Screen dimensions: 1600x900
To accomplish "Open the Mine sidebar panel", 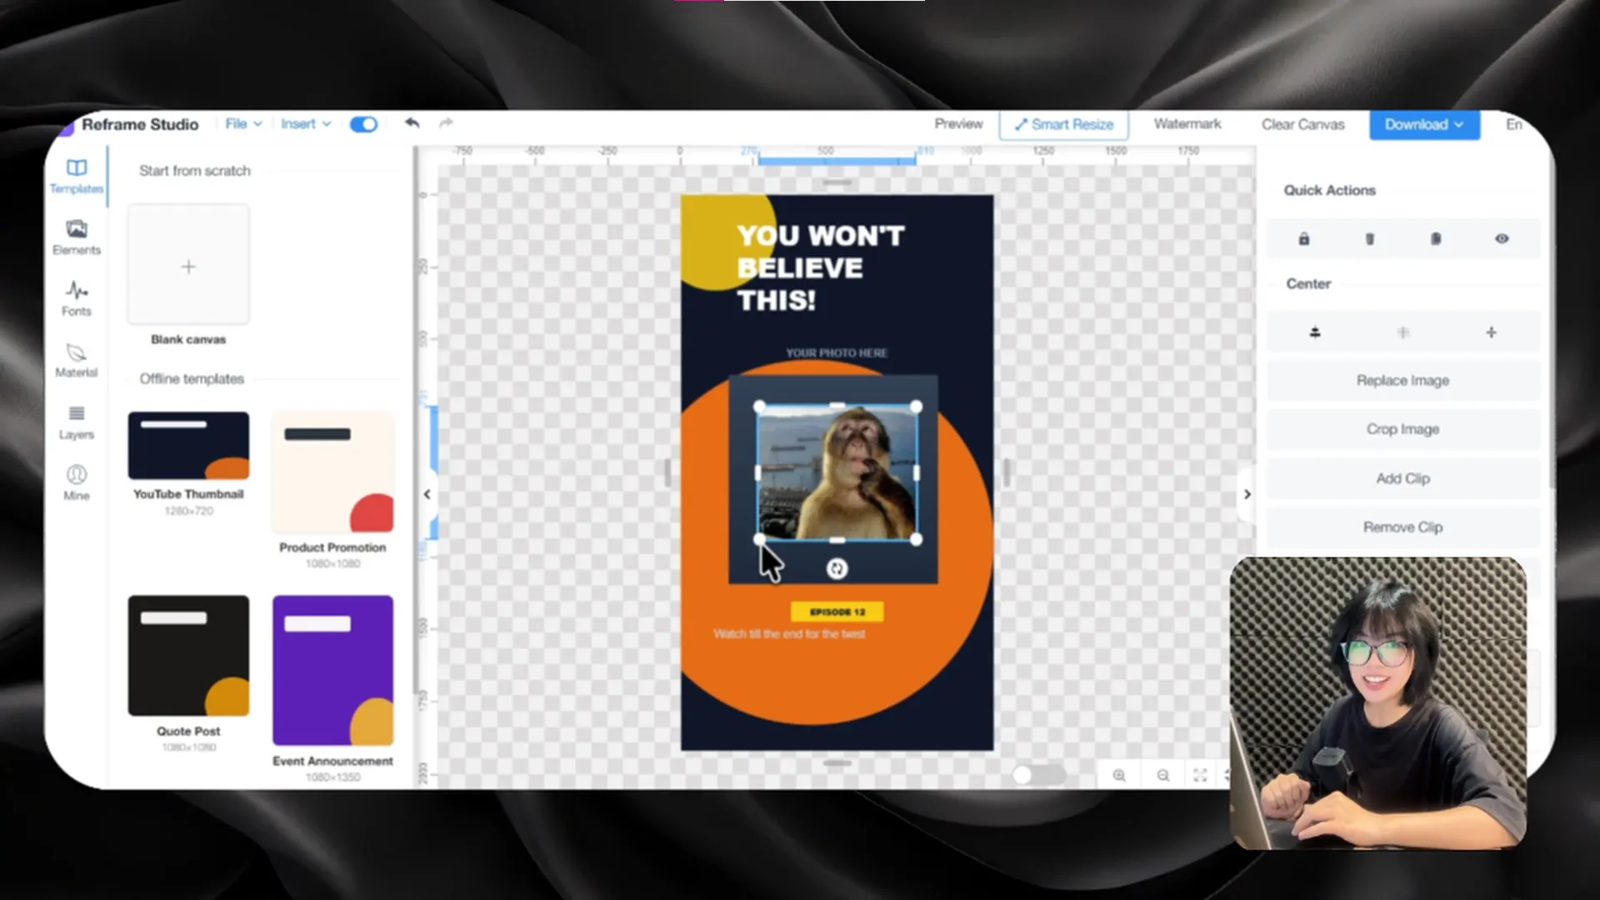I will coord(76,483).
